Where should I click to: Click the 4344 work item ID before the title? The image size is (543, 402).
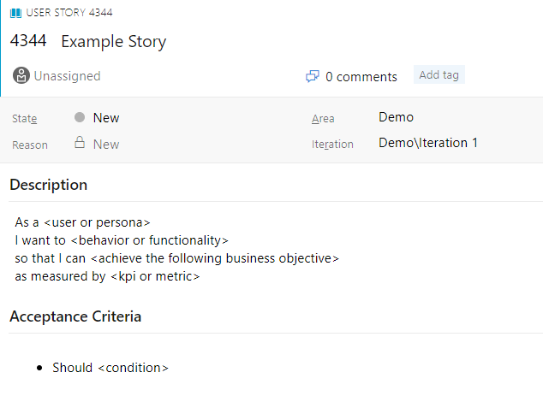click(x=28, y=41)
